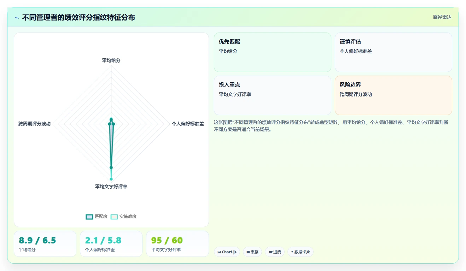Click the 平均给分 radar axis label
The image size is (466, 271).
click(111, 60)
